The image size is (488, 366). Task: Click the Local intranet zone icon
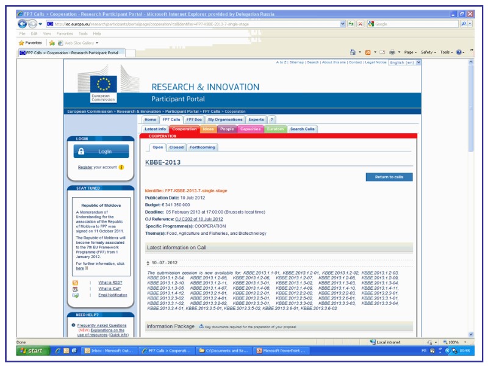click(373, 342)
